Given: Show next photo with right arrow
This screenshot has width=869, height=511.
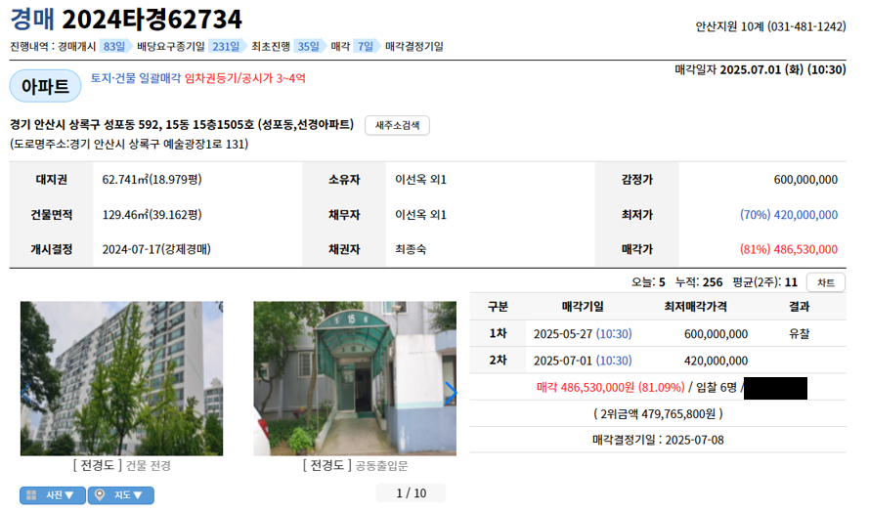Looking at the screenshot, I should click(451, 393).
